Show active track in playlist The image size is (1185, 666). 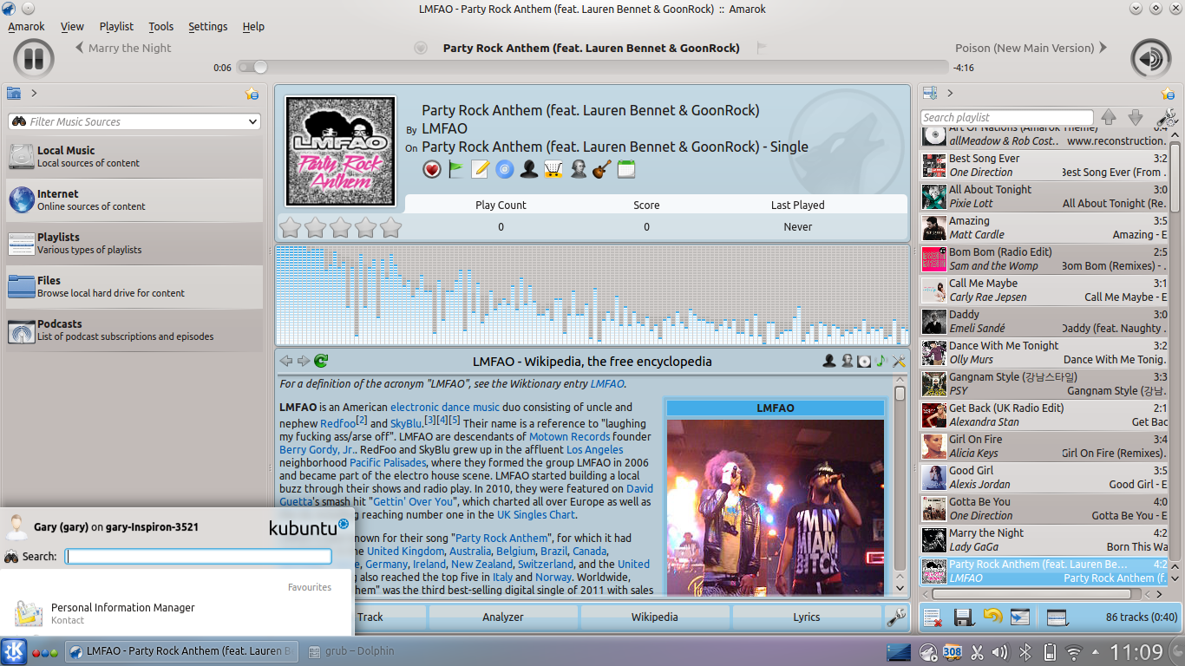pos(1021,617)
